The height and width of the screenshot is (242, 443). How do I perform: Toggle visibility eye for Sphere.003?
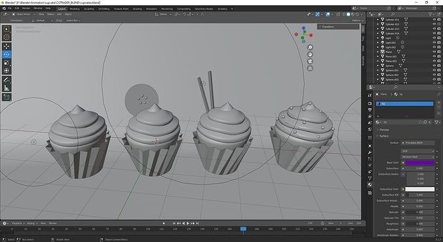point(434,80)
